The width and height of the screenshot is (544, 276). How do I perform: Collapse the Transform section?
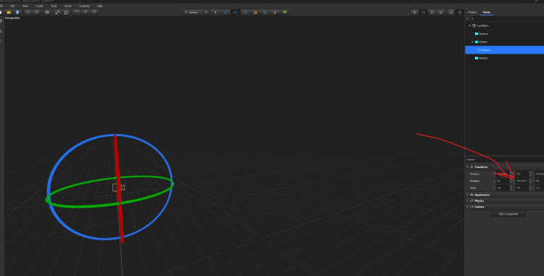468,167
